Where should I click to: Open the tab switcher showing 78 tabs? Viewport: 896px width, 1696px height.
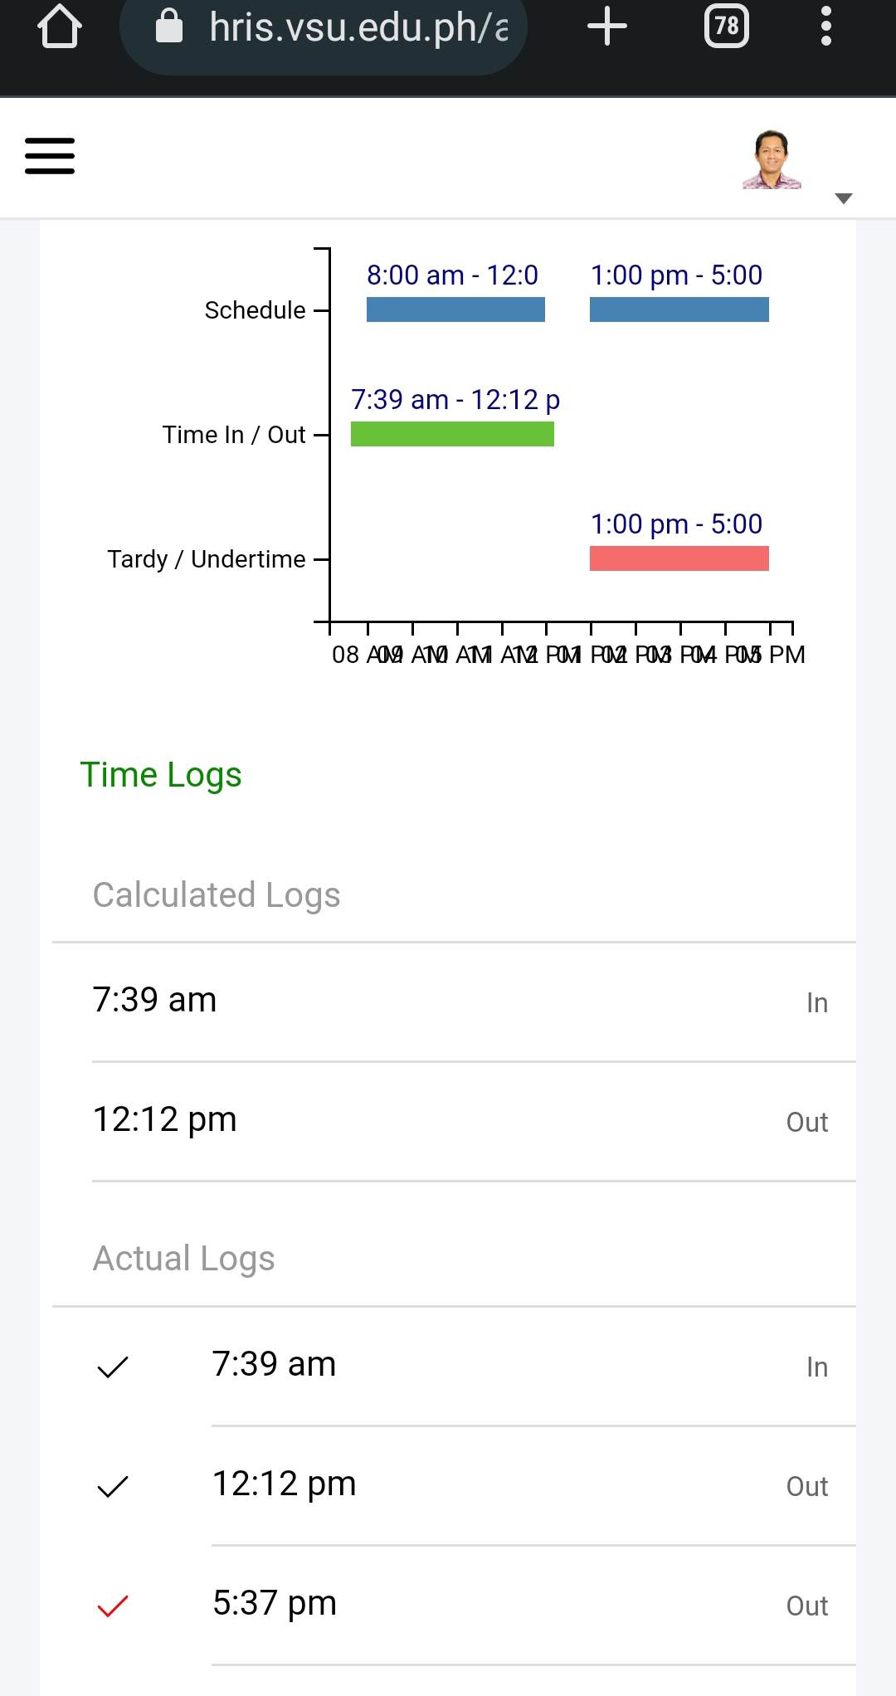[x=726, y=27]
